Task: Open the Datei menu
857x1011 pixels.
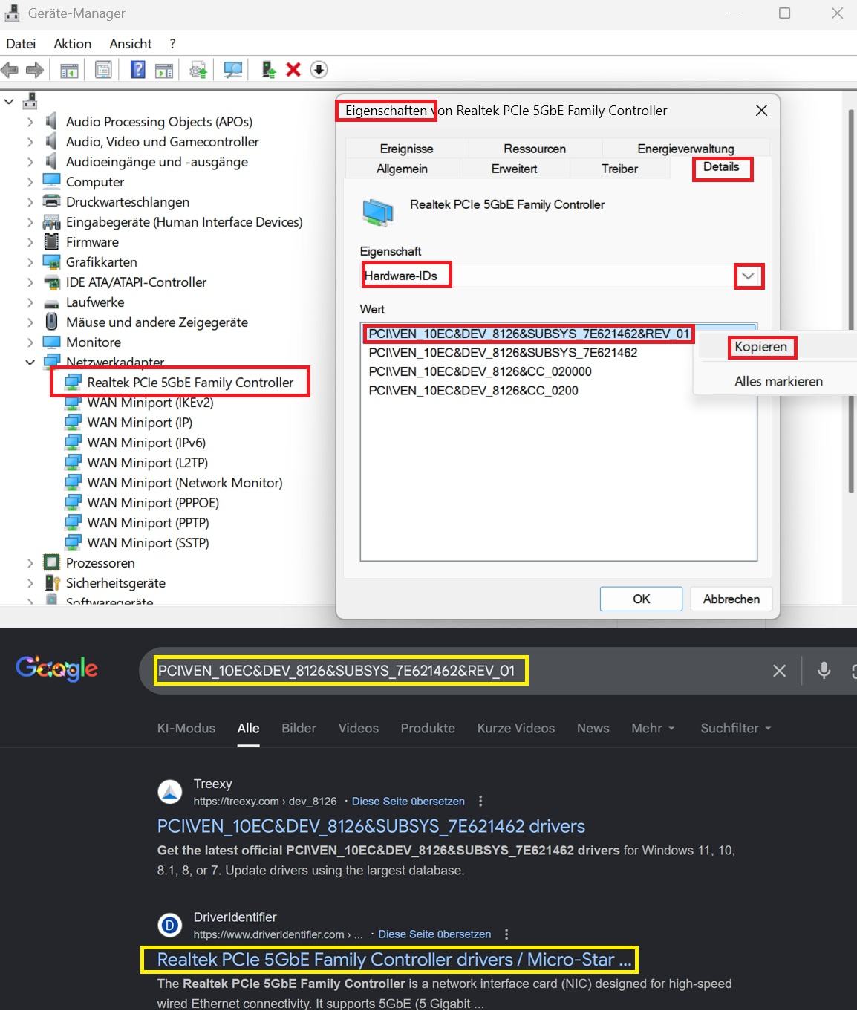Action: point(21,44)
